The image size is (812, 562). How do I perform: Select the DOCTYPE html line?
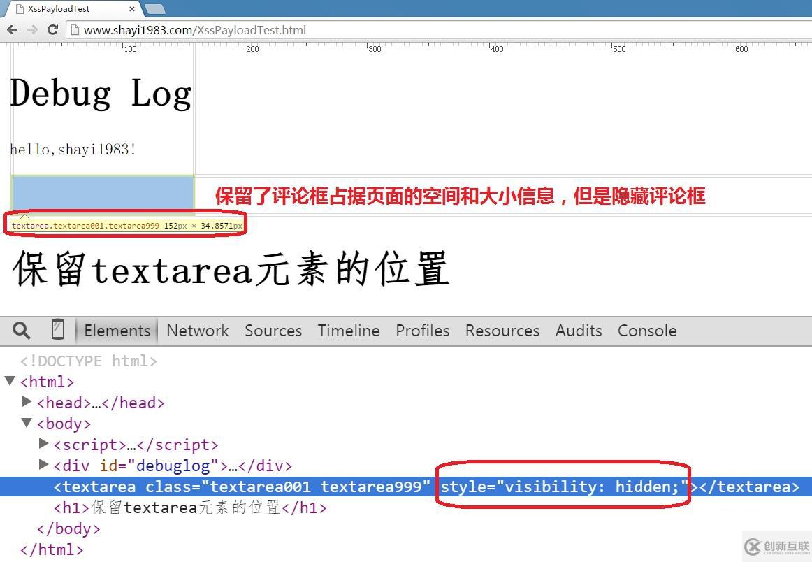point(89,361)
